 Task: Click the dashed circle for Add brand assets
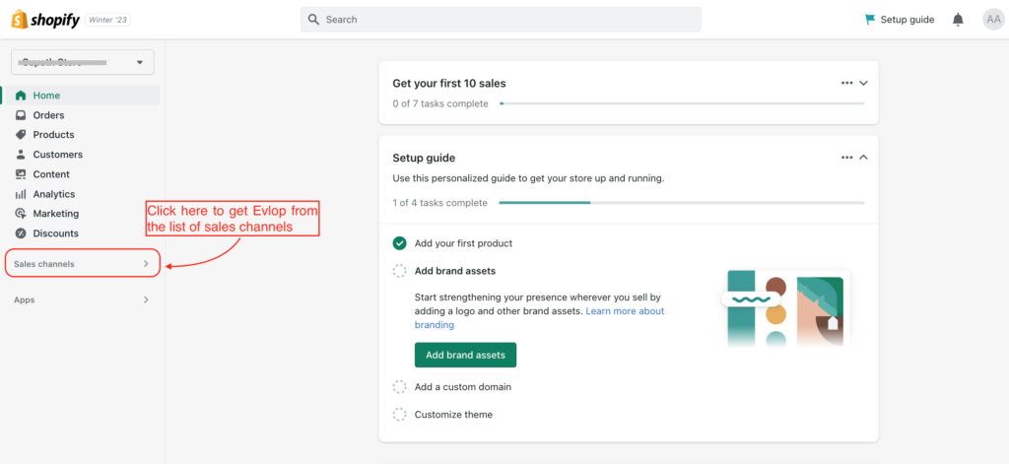(x=400, y=271)
